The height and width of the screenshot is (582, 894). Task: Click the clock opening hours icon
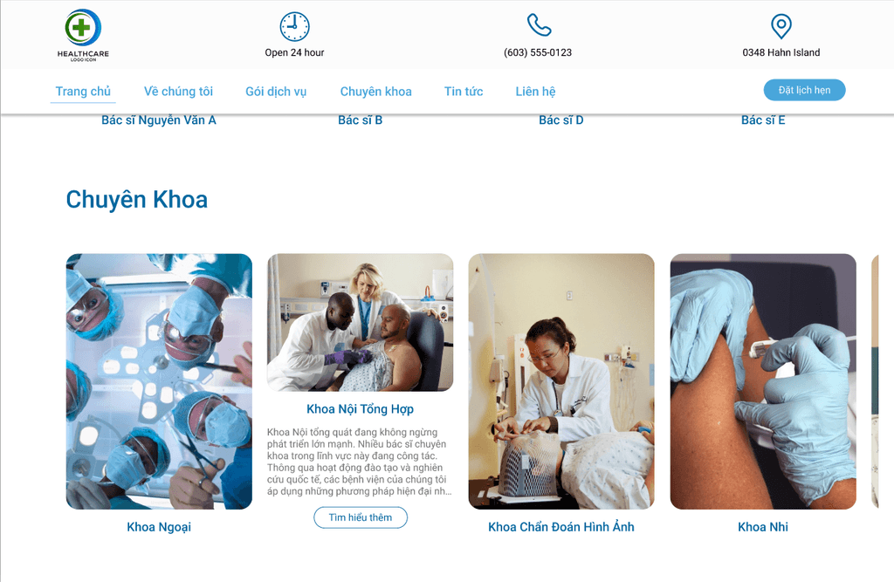click(x=294, y=26)
